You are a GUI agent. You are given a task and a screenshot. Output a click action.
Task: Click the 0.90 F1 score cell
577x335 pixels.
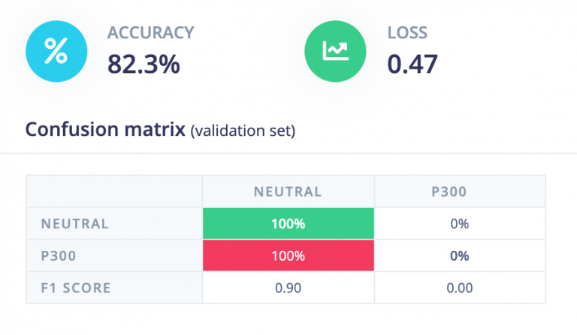click(288, 288)
